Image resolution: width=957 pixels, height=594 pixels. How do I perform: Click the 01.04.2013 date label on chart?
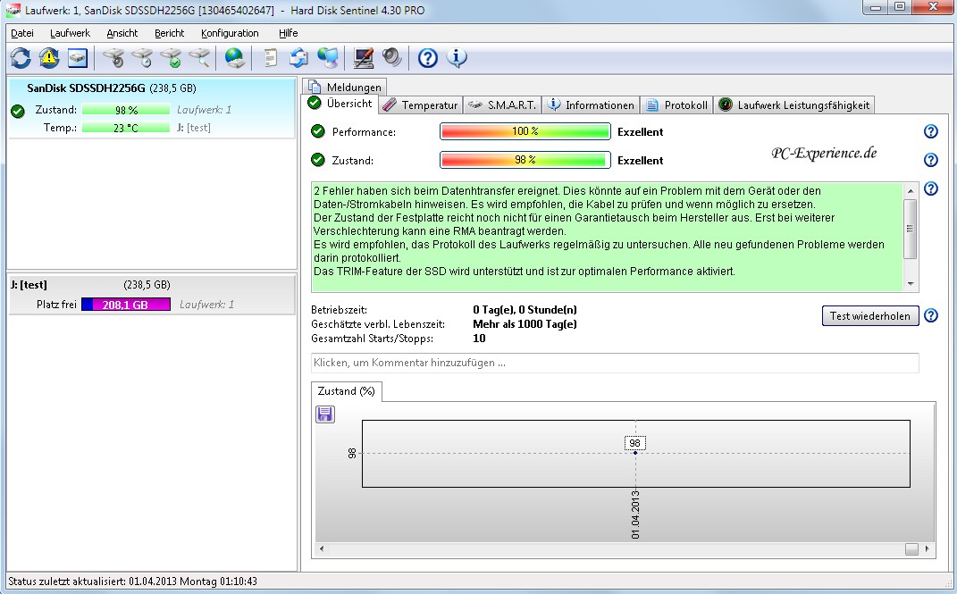click(635, 515)
